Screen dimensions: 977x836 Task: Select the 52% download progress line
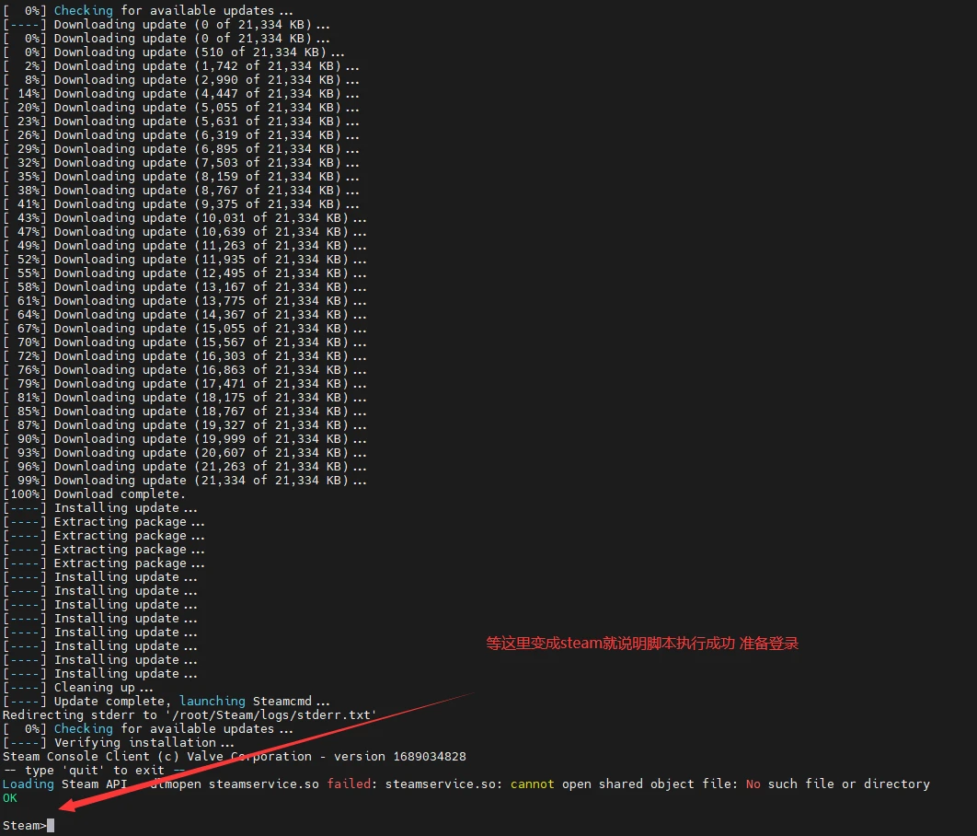(x=184, y=259)
